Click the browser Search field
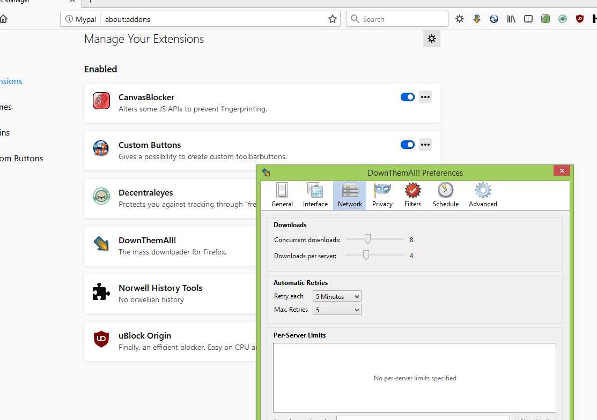597x420 pixels. 397,19
